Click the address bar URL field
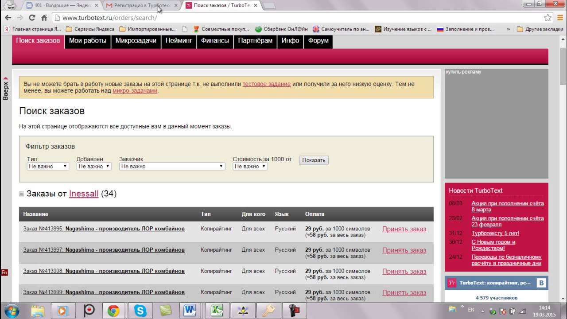567x319 pixels. (x=297, y=18)
